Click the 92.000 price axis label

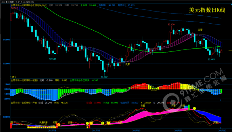[x=7, y=64]
